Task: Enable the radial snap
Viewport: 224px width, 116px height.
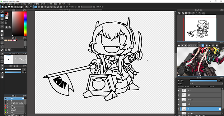Action: (48, 7)
